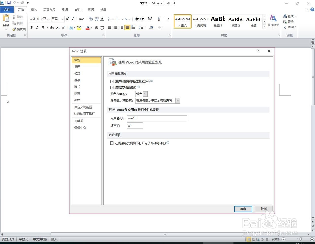Click the Save icon in quick access toolbar
This screenshot has height=244, width=315.
point(9,3)
